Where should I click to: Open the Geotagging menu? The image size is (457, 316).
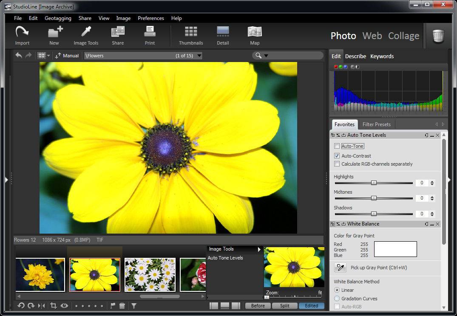[58, 18]
